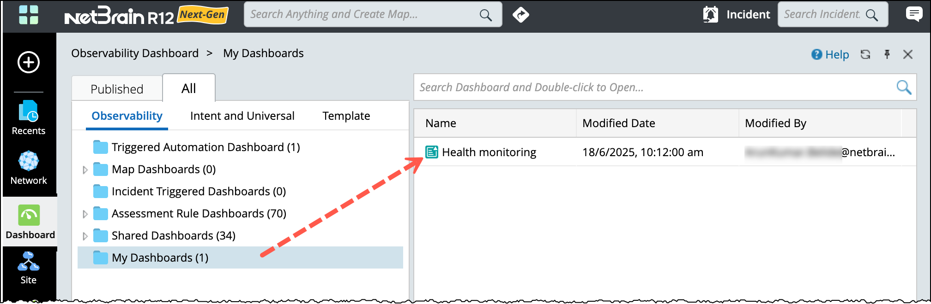Click the create new plus icon
Image resolution: width=931 pixels, height=304 pixels.
29,62
